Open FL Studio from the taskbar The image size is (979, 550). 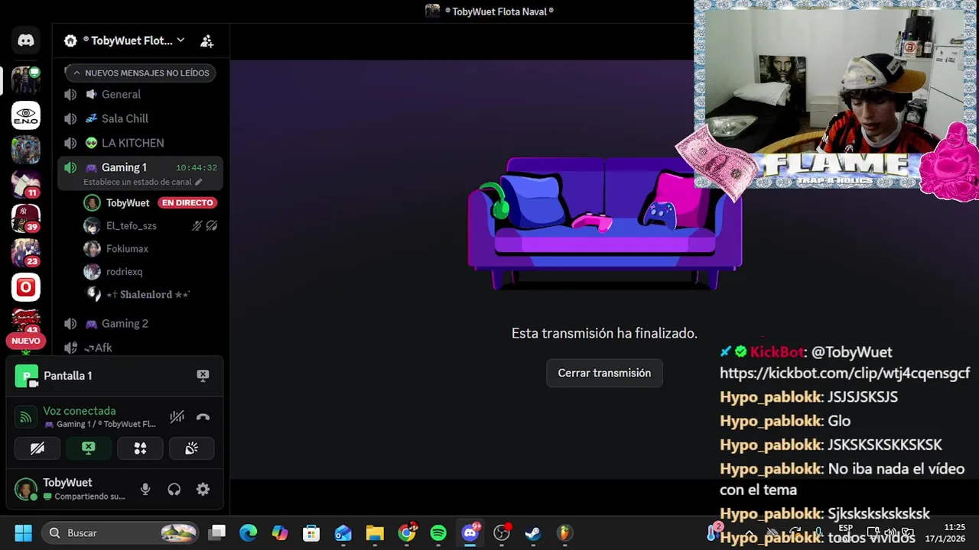click(564, 532)
